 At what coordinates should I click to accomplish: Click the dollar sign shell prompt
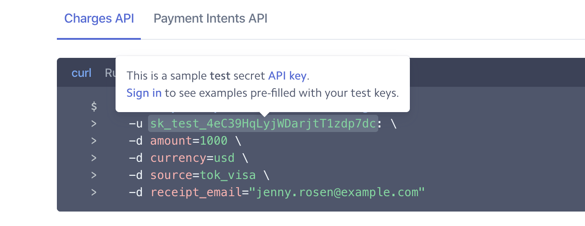pos(94,107)
